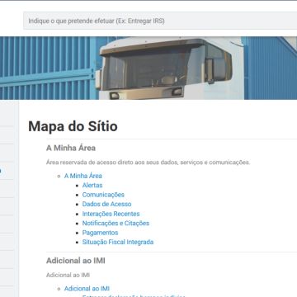Click the search field 'Indique o que pretende efetuar'

[x=160, y=21]
